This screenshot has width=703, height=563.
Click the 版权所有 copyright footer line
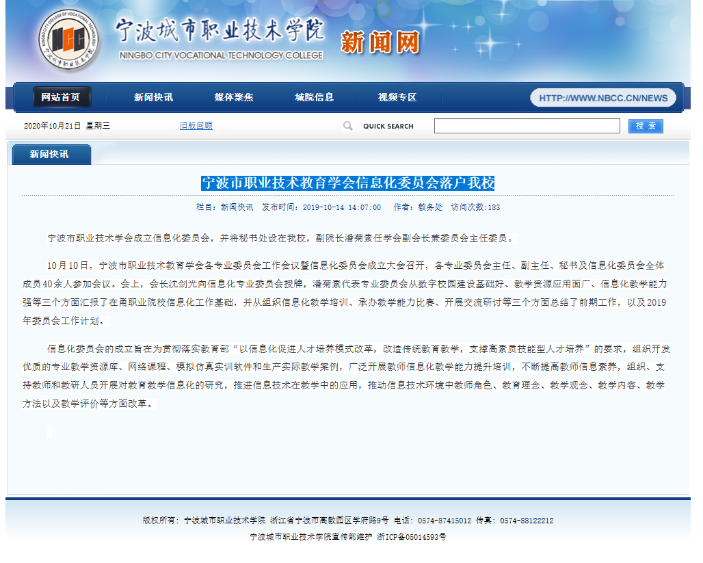coord(348,521)
